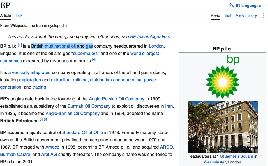Image resolution: width=268 pixels, height=166 pixels.
Task: Expand the languages dropdown chevron
Action: pos(264,6)
